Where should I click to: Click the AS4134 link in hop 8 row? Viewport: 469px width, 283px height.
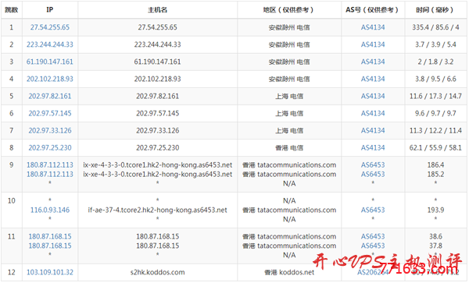373,148
